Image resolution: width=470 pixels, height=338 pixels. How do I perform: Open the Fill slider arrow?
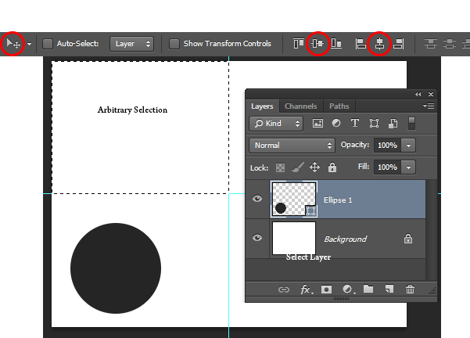[408, 167]
